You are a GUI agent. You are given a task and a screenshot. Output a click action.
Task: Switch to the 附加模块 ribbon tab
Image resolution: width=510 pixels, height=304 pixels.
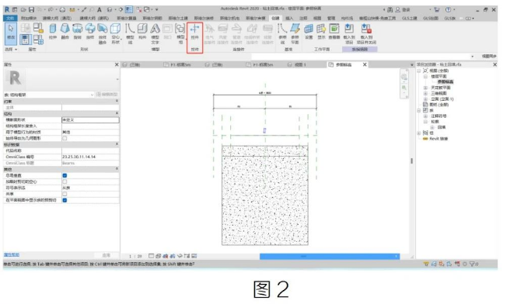coord(29,18)
